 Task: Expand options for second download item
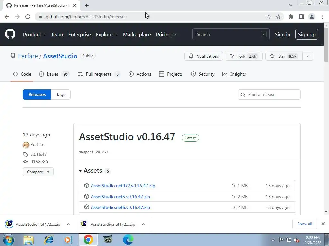click(x=143, y=224)
